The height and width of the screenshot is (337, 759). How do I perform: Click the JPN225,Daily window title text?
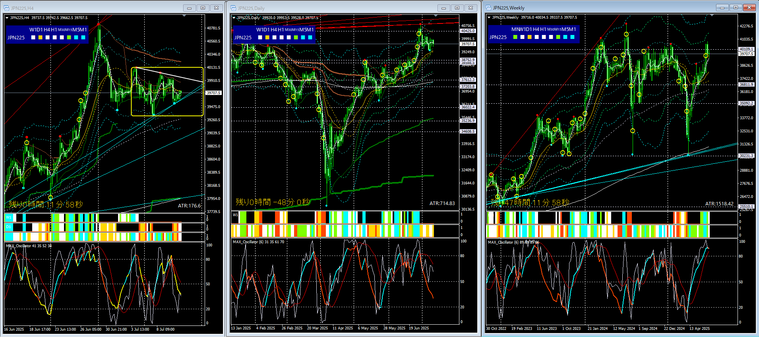251,8
